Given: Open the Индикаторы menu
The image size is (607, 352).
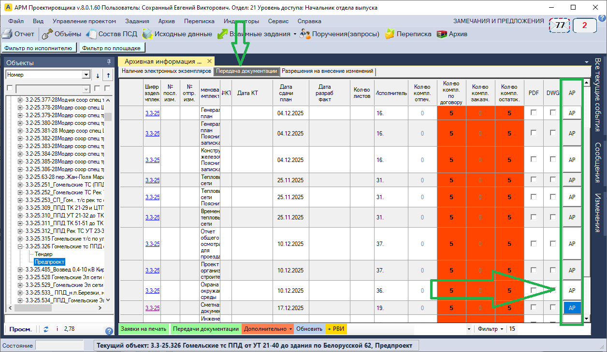Looking at the screenshot, I should [x=241, y=21].
